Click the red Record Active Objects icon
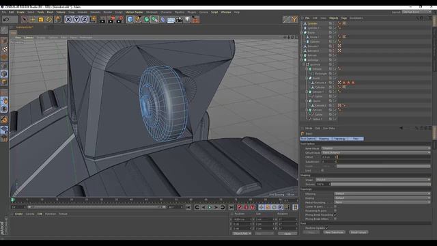 (x=240, y=207)
